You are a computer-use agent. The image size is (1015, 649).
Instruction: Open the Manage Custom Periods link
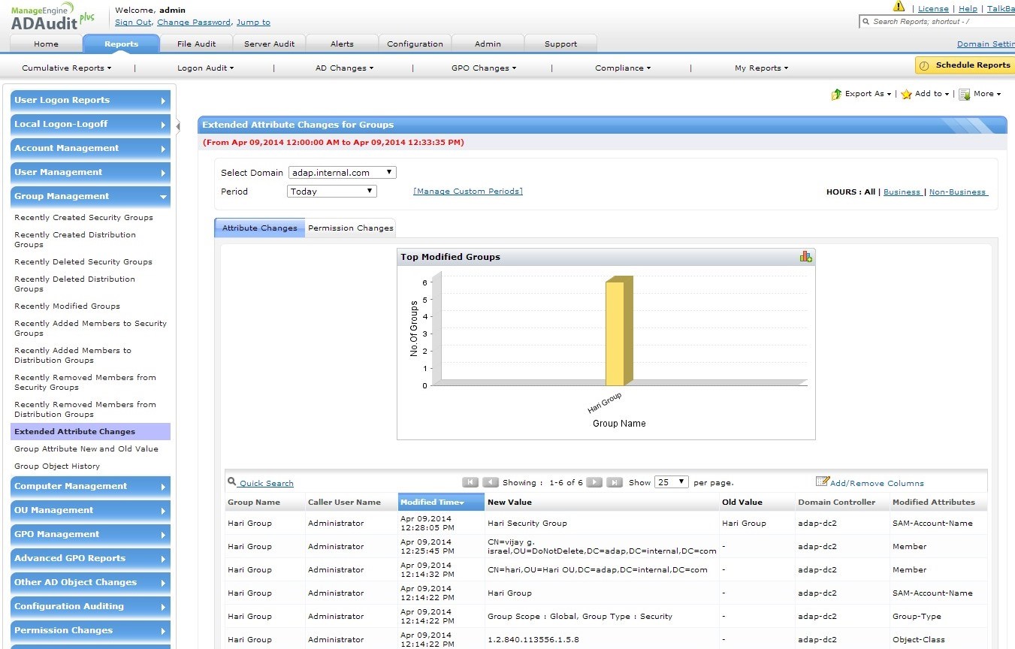(467, 192)
